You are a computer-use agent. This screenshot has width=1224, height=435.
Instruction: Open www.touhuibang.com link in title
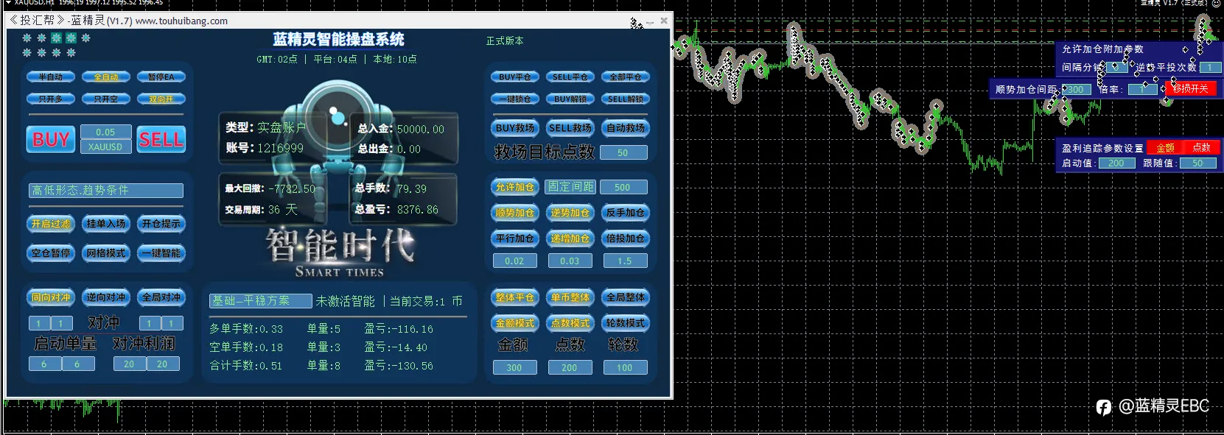pos(181,21)
